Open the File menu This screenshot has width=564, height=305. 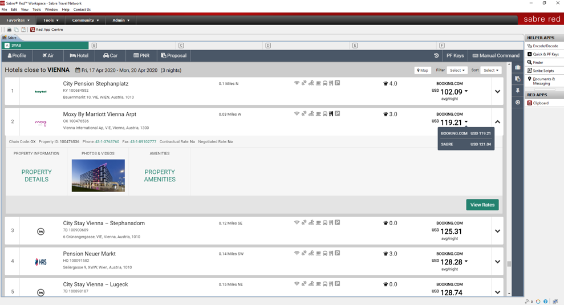(5, 9)
